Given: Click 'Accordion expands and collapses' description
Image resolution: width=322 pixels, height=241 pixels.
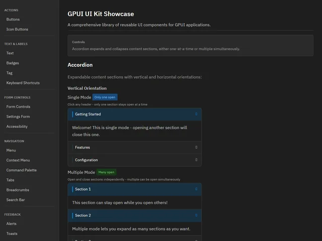Looking at the screenshot, I should [x=156, y=49].
